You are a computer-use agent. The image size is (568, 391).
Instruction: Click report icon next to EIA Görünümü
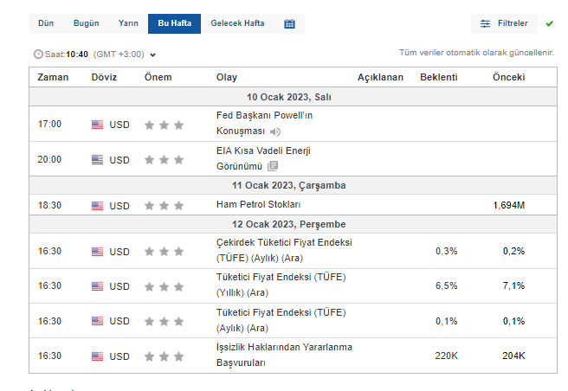273,166
